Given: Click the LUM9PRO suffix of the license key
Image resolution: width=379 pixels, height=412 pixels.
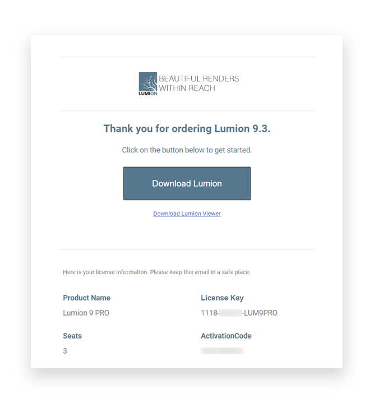Looking at the screenshot, I should pyautogui.click(x=261, y=313).
